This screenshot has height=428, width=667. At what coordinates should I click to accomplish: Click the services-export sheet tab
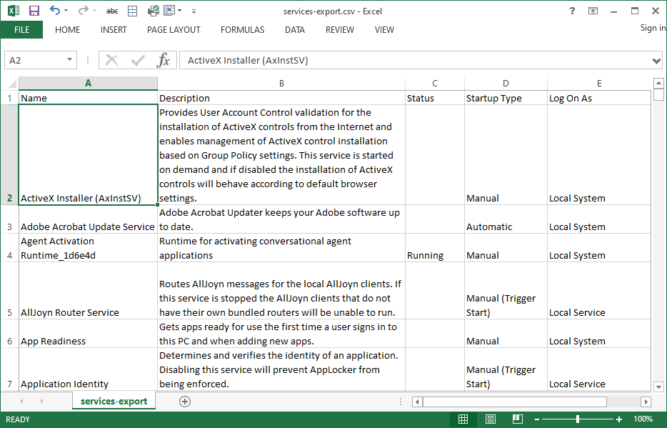tap(114, 401)
